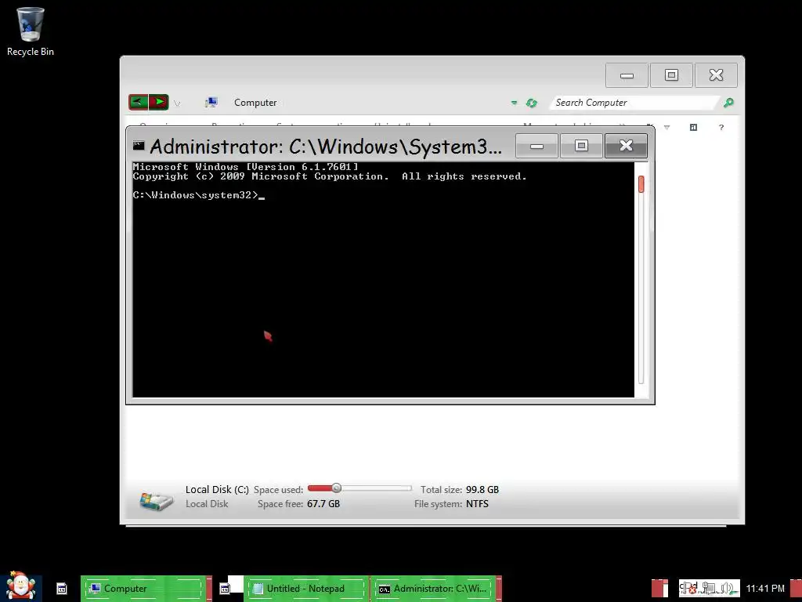Open the views options dropdown arrow
This screenshot has width=802, height=602.
pos(667,128)
